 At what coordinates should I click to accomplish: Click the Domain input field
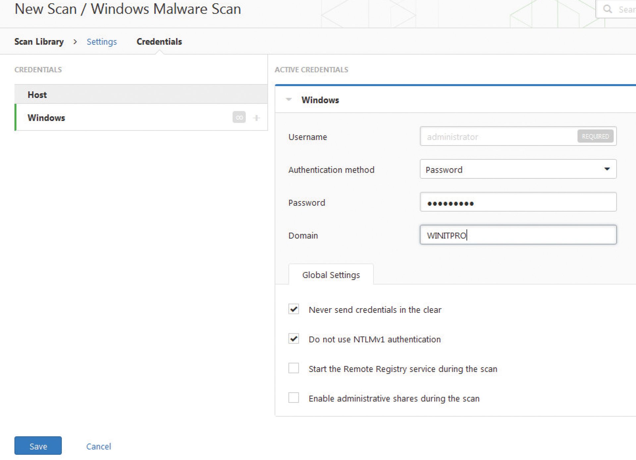pos(517,235)
